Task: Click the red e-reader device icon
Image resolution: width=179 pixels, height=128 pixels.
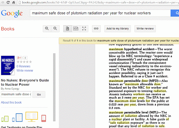Action: 44,118
